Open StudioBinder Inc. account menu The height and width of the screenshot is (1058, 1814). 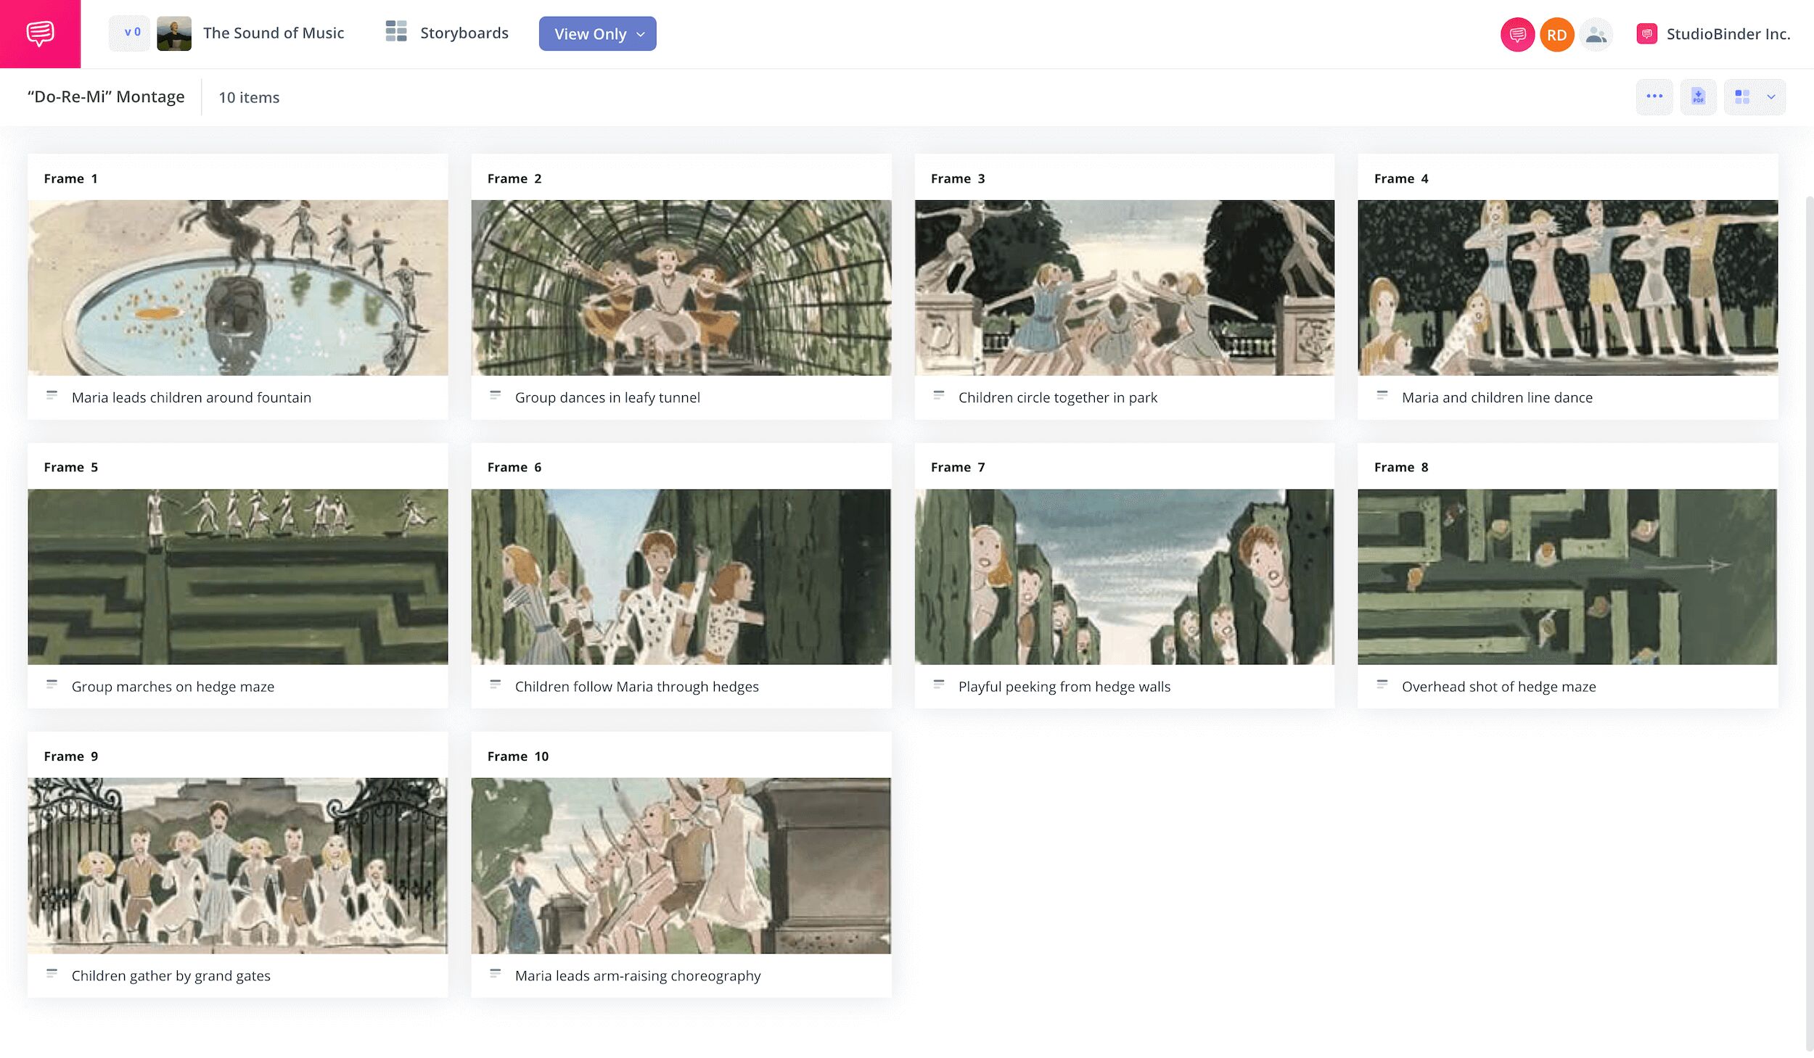point(1728,33)
